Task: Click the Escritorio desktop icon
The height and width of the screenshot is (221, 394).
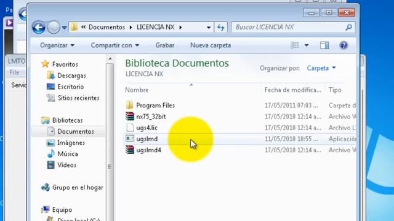Action: (x=50, y=87)
